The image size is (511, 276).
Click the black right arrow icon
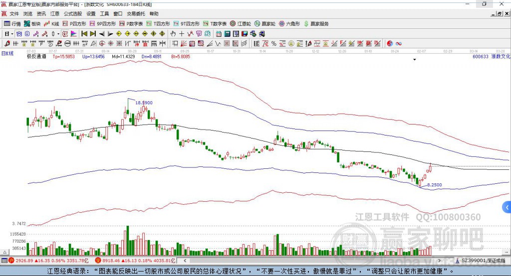coord(110,34)
